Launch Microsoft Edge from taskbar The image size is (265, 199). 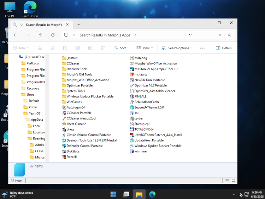152,194
